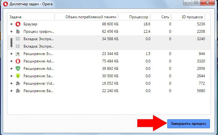Viewport: 218px width, 135px height.
Task: Click process ID 944
Action: pos(202,54)
